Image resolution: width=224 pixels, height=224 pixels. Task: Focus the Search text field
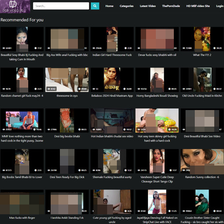click(61, 6)
